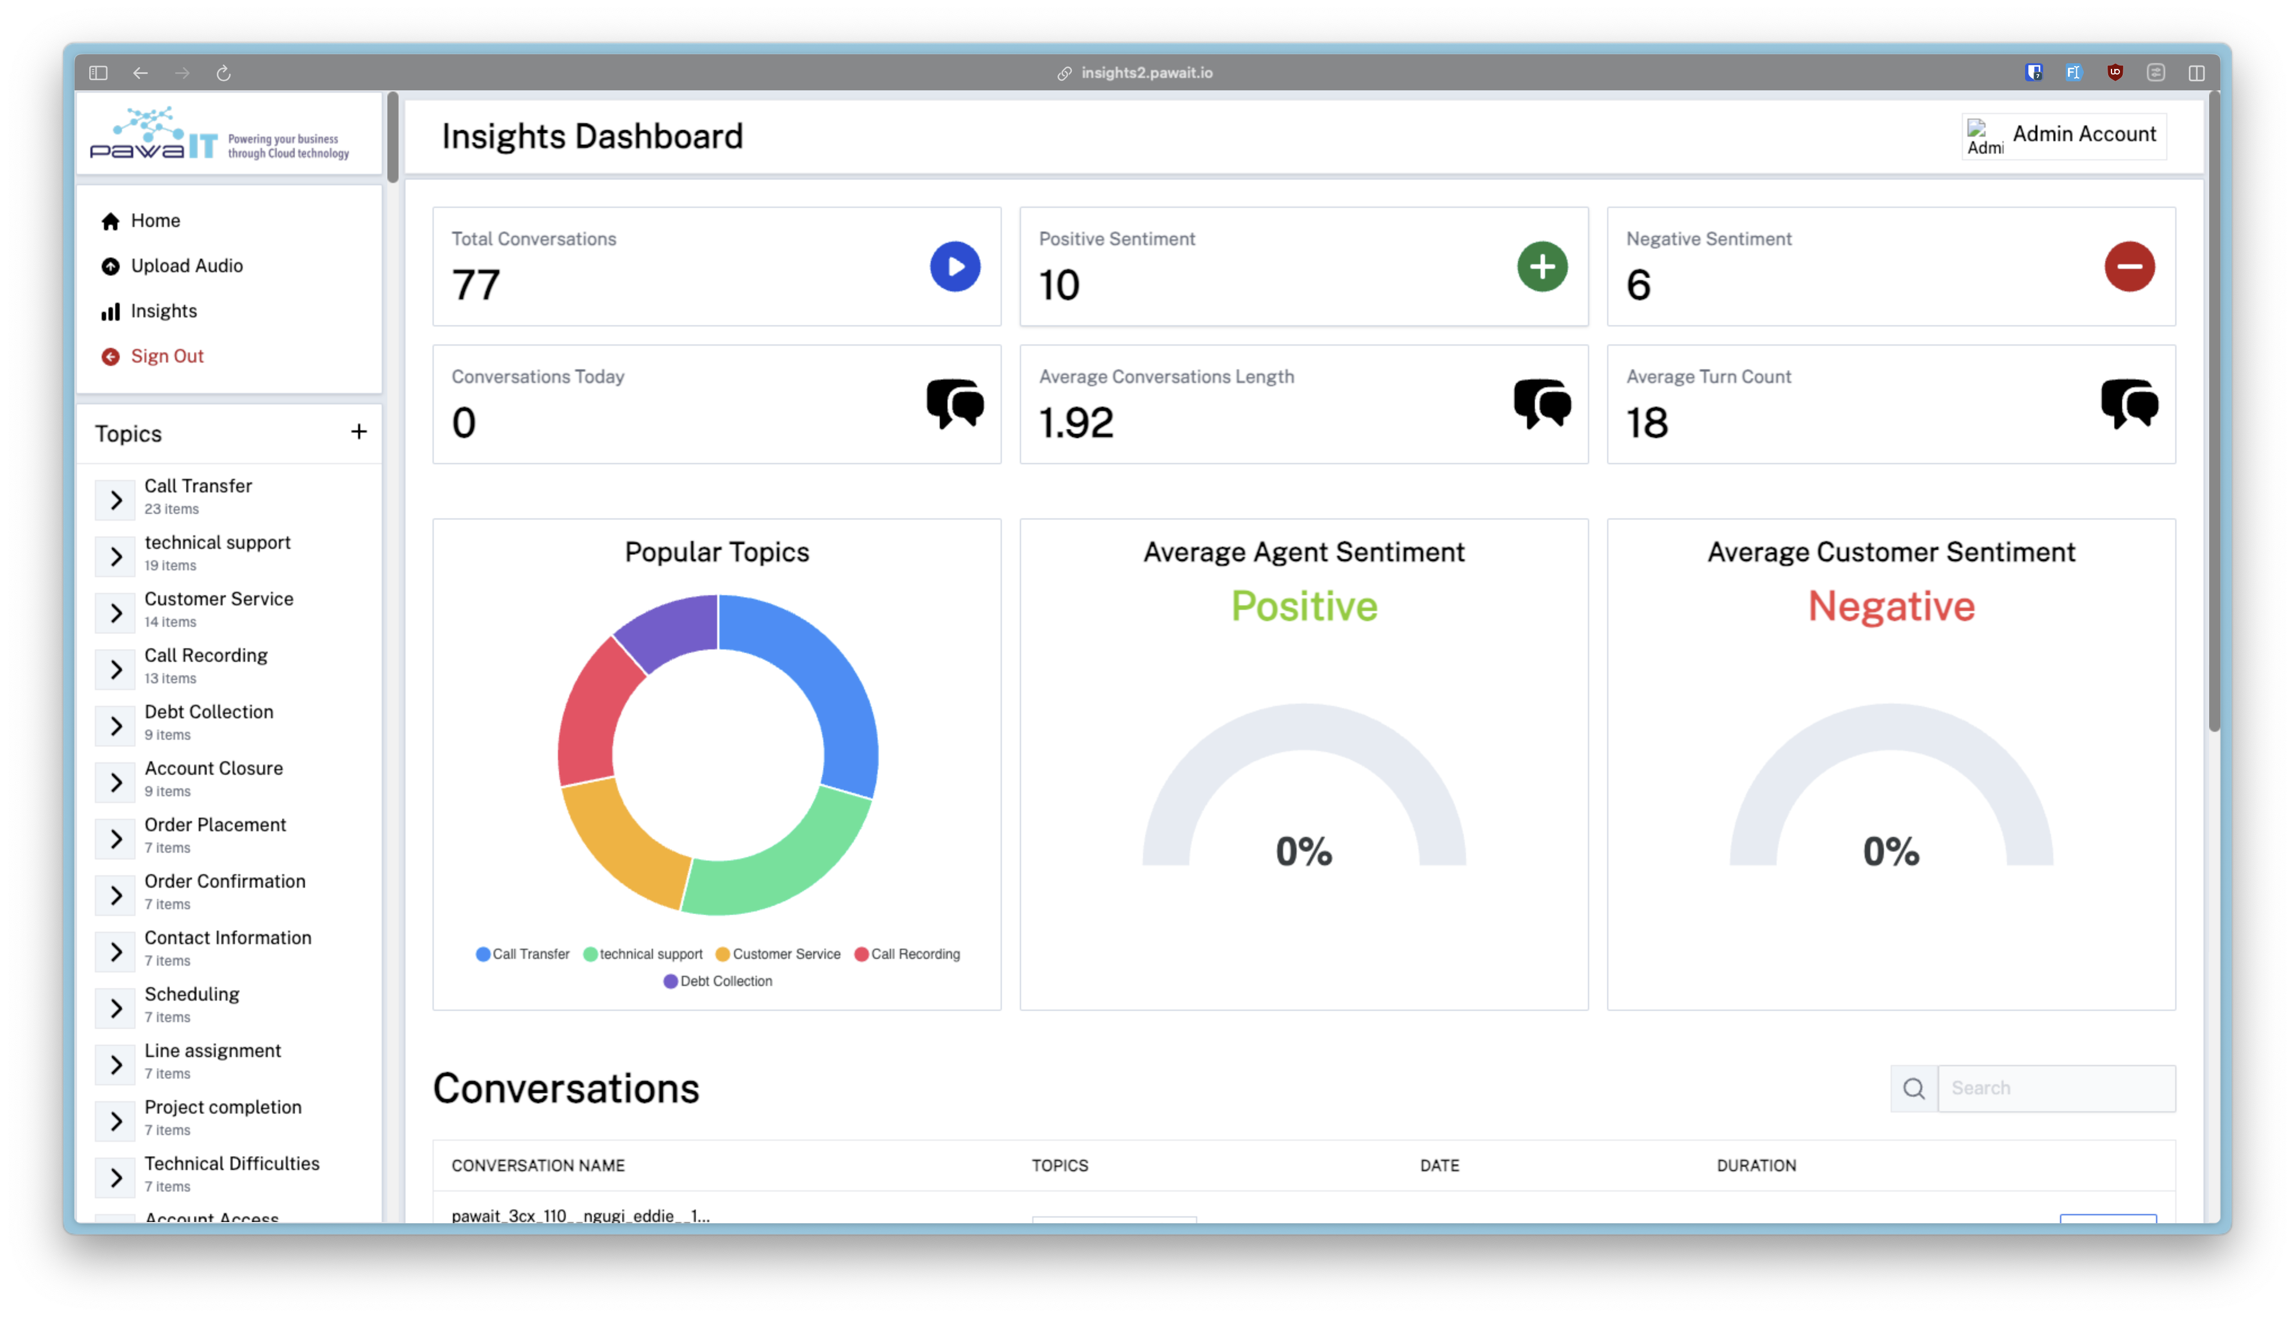
Task: Click the chat bubbles icon in Average Turn Count
Action: coord(2128,404)
